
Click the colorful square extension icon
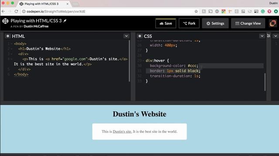point(224,12)
